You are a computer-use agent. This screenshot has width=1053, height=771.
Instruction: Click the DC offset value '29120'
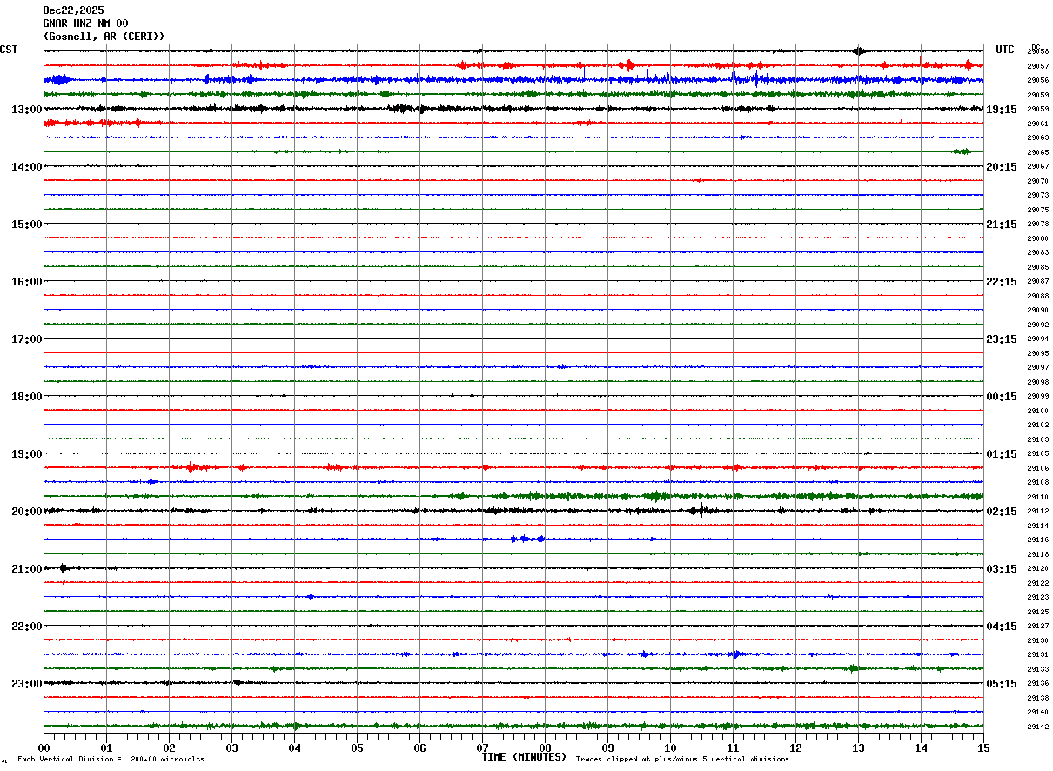pos(1037,568)
